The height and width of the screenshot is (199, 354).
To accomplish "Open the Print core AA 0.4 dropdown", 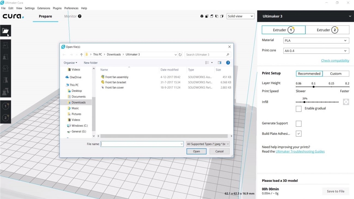I will [x=316, y=51].
